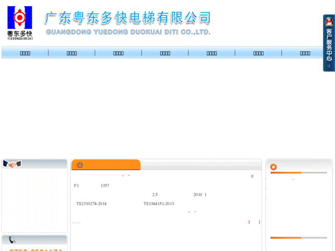Open the sixth navigation bar item
The image size is (335, 251).
(259, 53)
